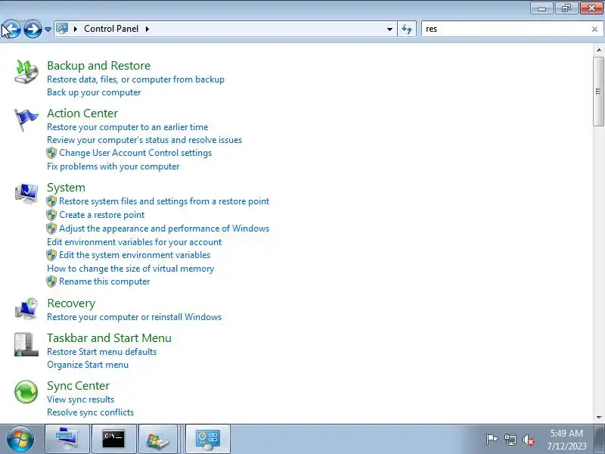This screenshot has height=454, width=605.
Task: Open the Windows Start orb
Action: point(20,439)
